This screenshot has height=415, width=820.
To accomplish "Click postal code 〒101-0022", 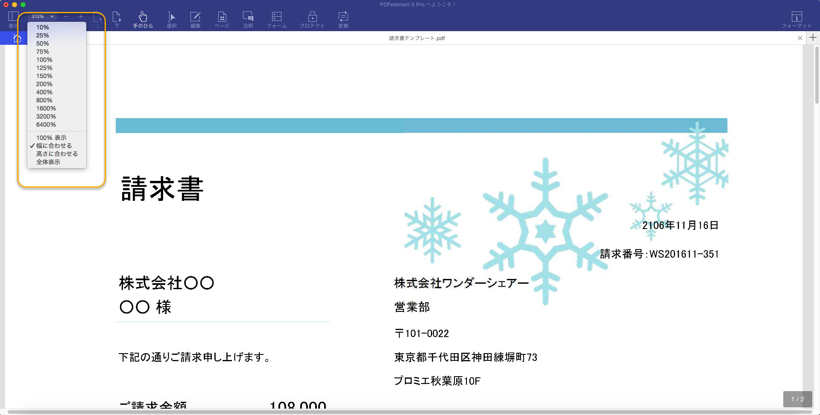I will pos(422,334).
